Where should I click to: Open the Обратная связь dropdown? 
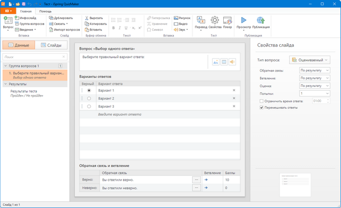(314, 70)
